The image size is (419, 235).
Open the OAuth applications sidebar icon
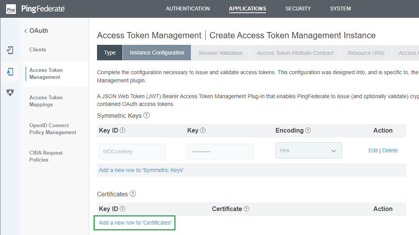pos(10,72)
